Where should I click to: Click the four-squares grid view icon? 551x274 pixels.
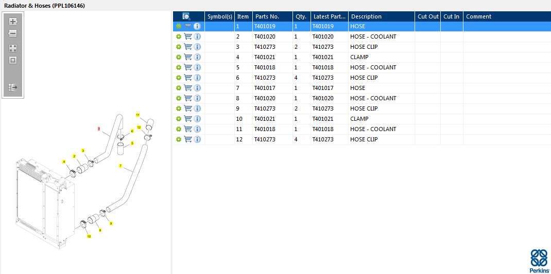[x=13, y=48]
